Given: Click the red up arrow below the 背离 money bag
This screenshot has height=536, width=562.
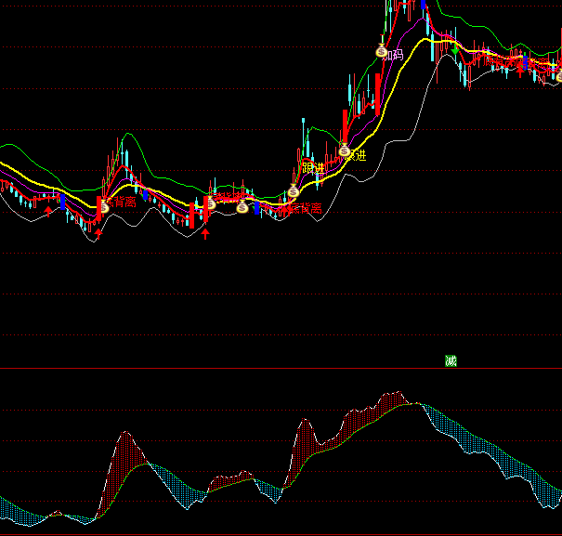Looking at the screenshot, I should coord(98,233).
